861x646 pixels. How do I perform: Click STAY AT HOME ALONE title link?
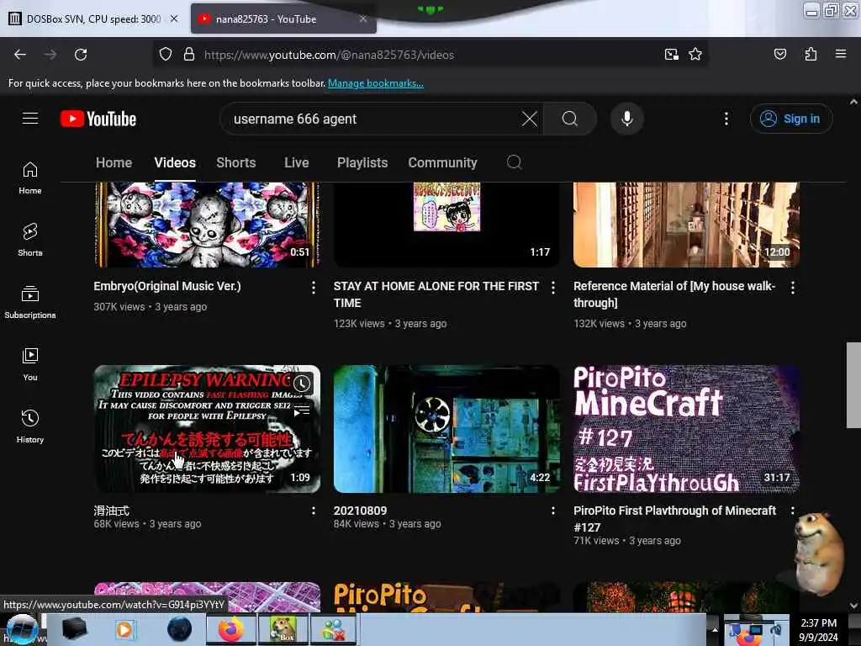coord(436,294)
